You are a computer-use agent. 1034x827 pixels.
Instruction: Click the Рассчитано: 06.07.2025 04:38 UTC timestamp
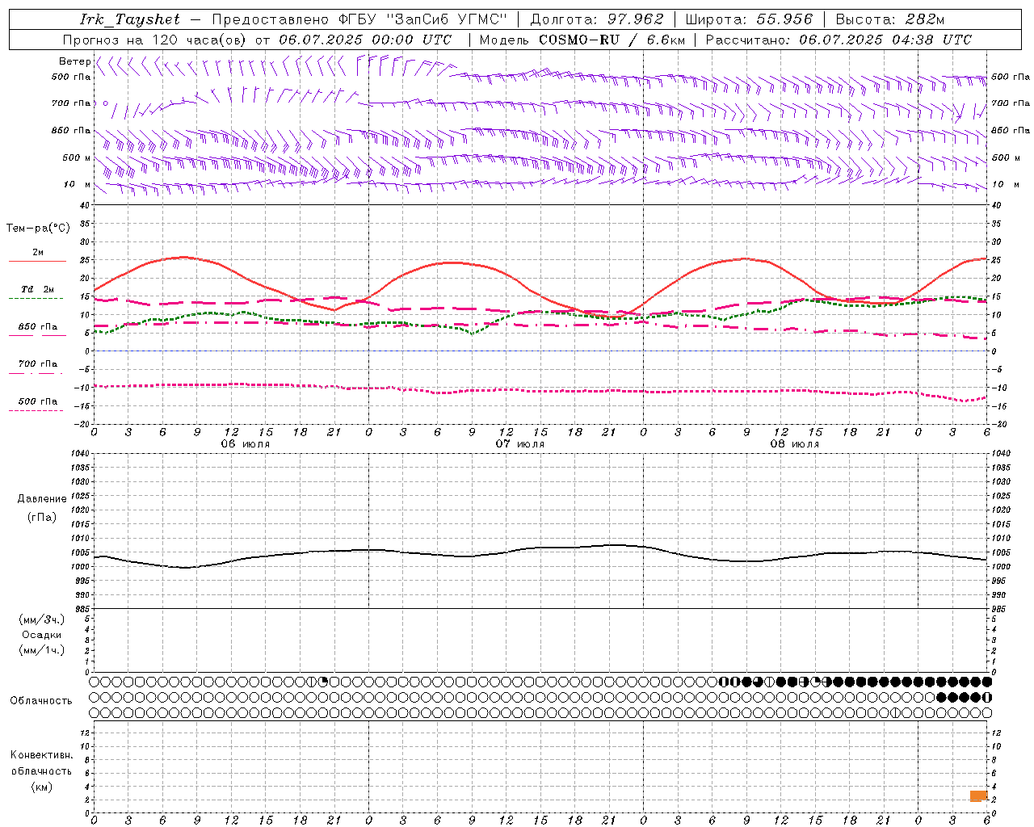coord(839,40)
